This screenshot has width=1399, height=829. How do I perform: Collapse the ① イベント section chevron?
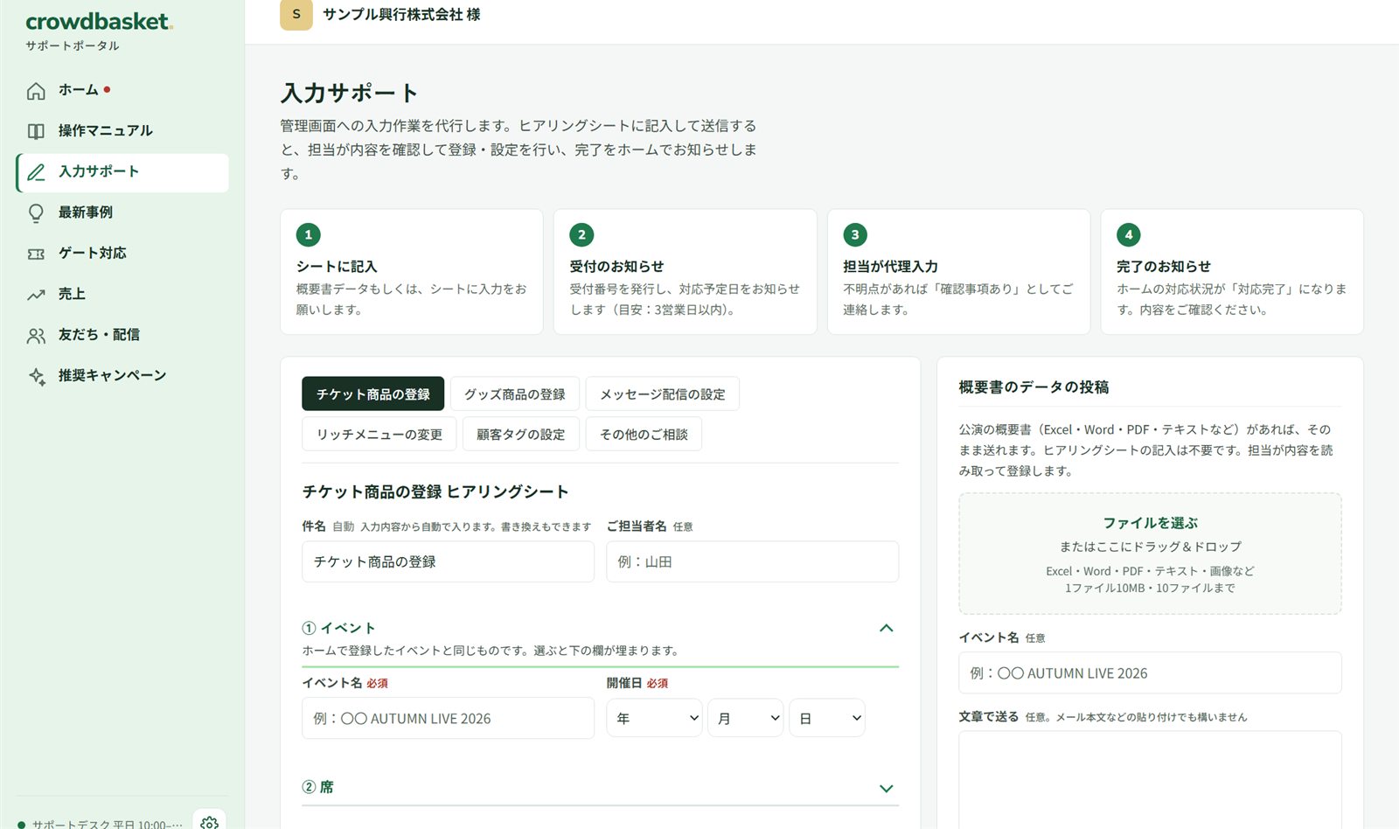tap(886, 628)
